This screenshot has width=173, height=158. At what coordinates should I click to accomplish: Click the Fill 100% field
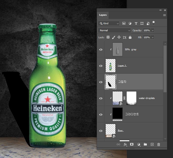pos(147,37)
